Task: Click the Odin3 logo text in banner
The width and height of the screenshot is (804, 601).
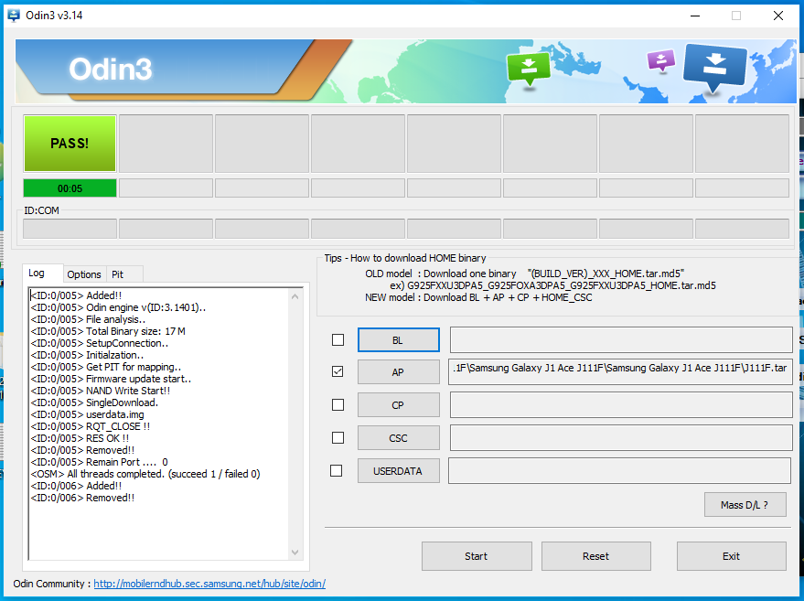Action: tap(111, 70)
